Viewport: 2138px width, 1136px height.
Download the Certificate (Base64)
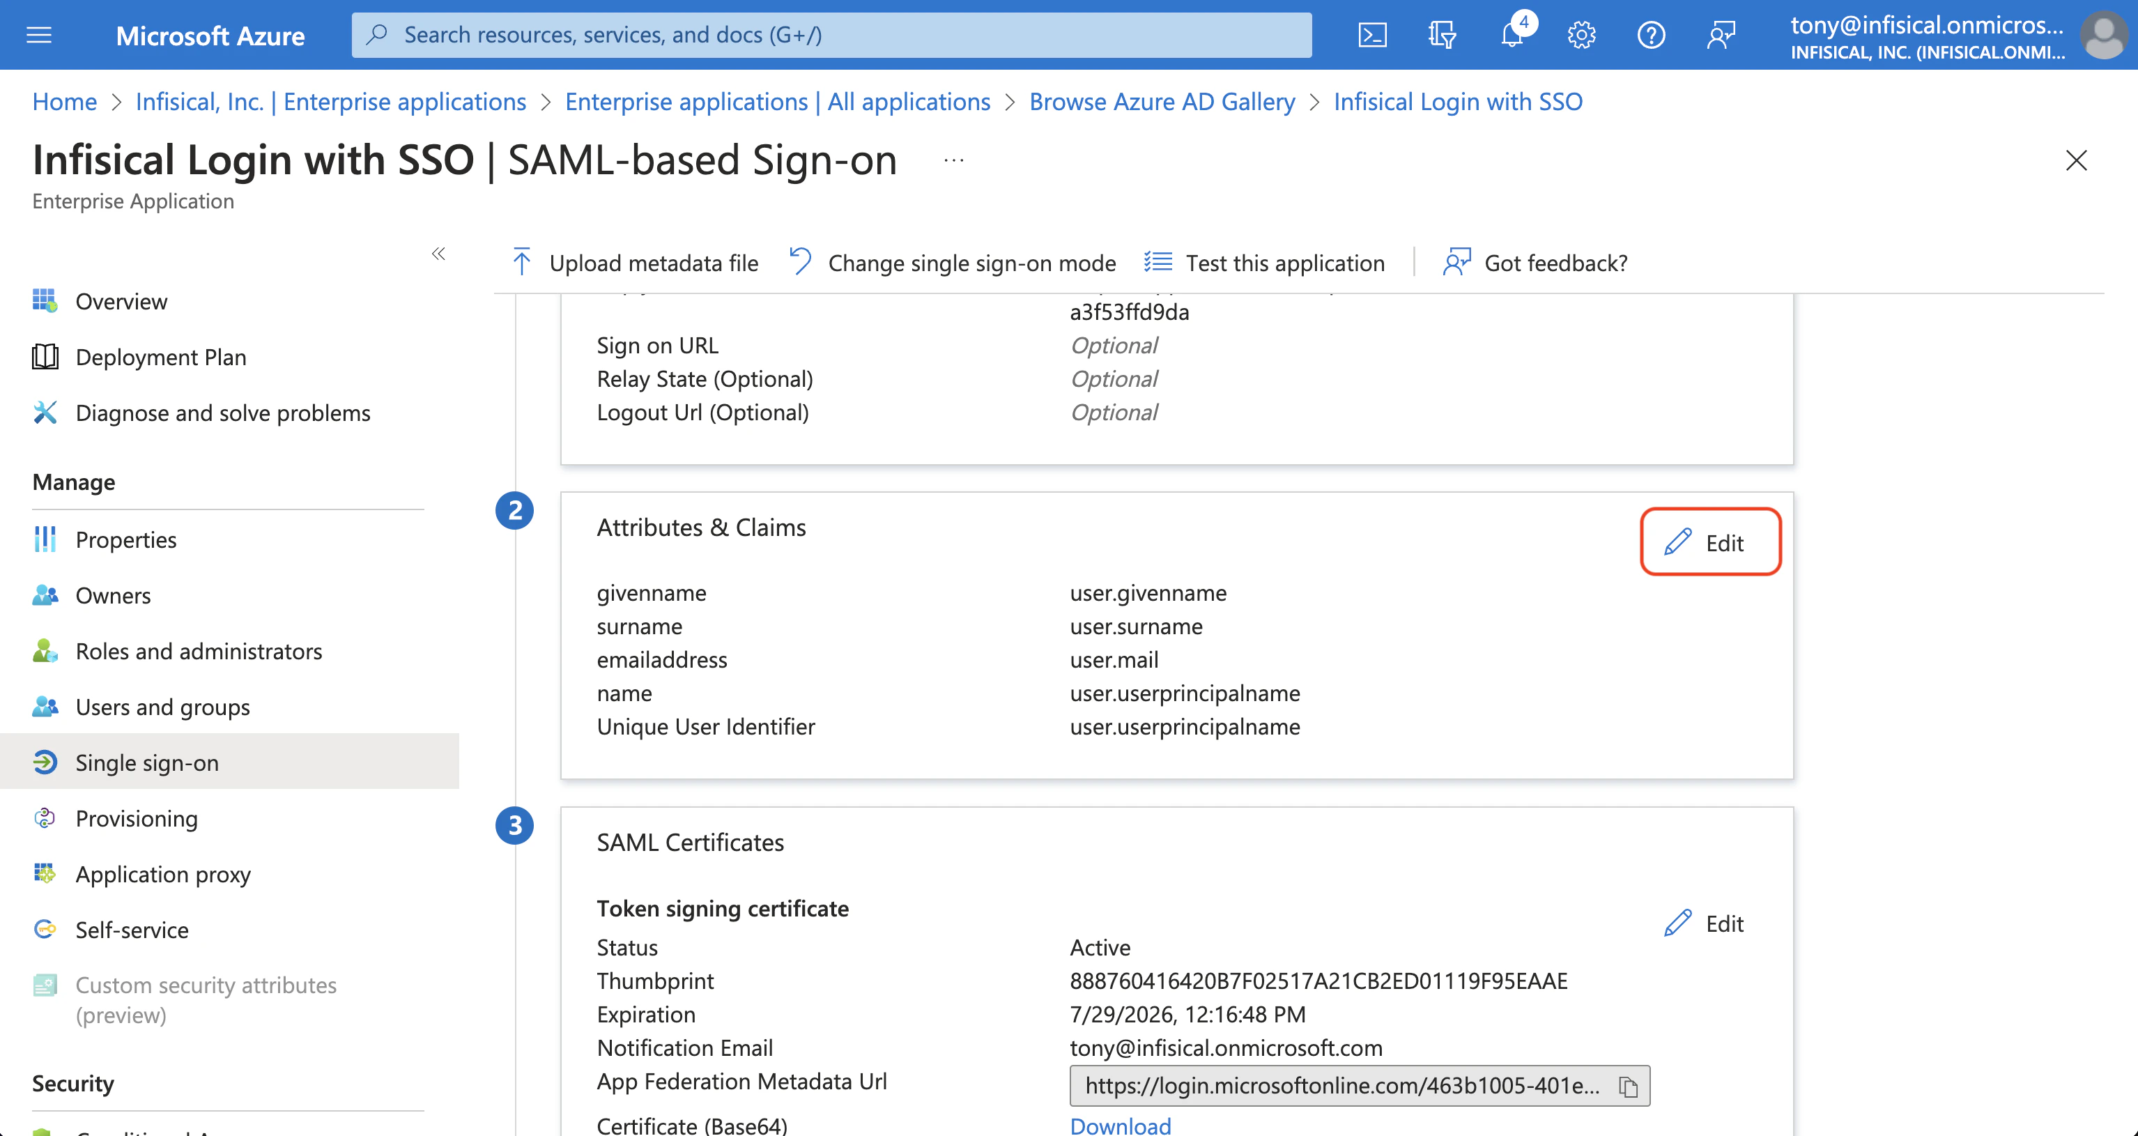point(1121,1126)
